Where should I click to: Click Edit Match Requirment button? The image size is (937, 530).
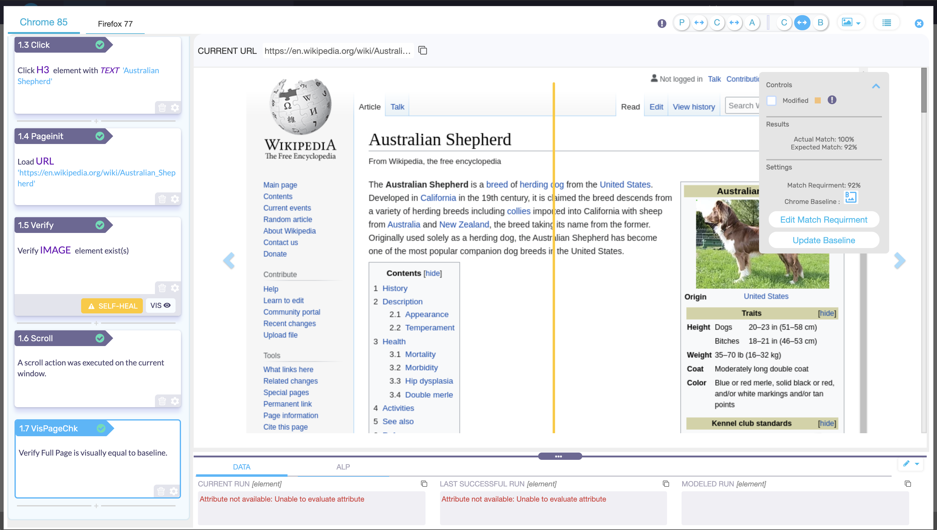click(824, 220)
